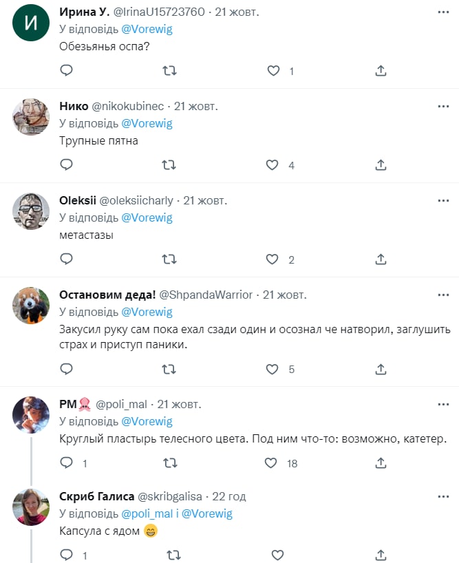Retweet Нико's reply 'Трупные пятна'
The image size is (459, 563).
(x=169, y=165)
